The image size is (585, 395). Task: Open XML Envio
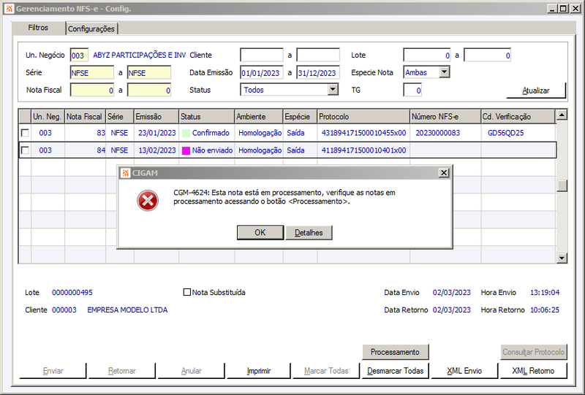click(464, 371)
